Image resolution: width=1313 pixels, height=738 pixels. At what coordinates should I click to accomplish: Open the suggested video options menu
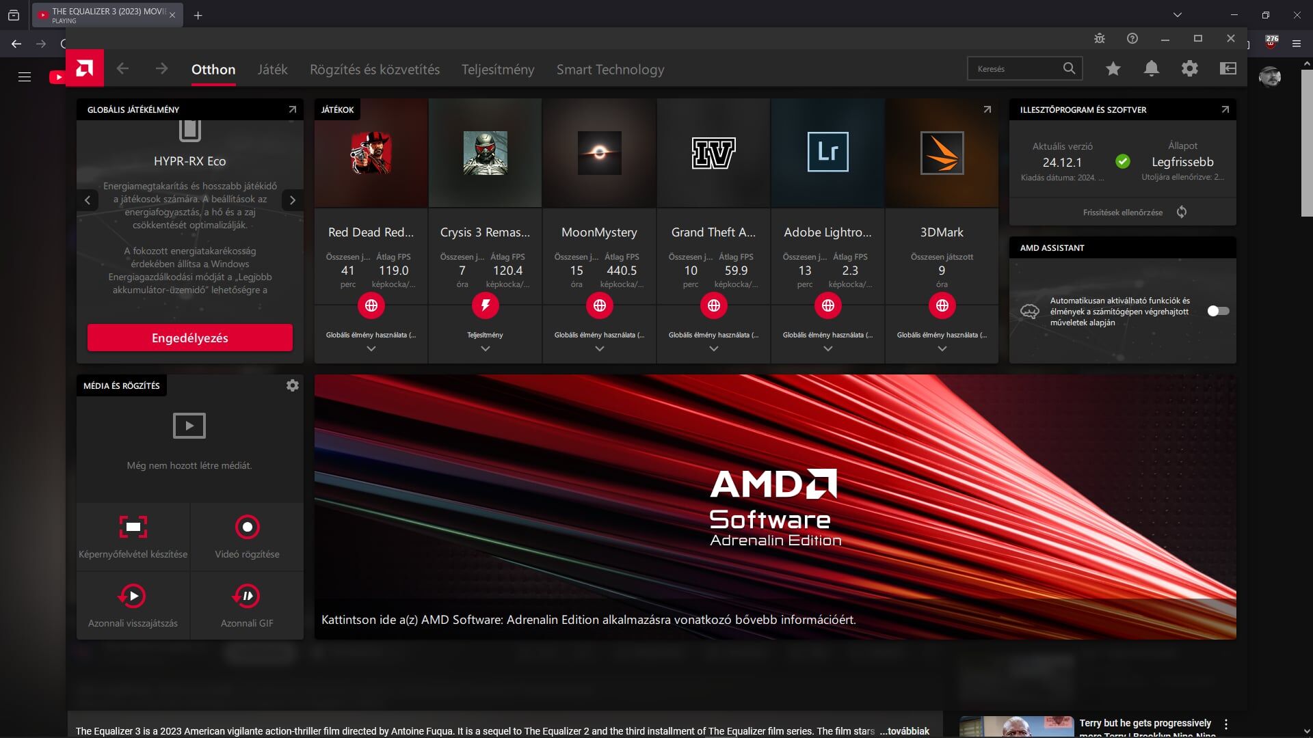click(1226, 724)
